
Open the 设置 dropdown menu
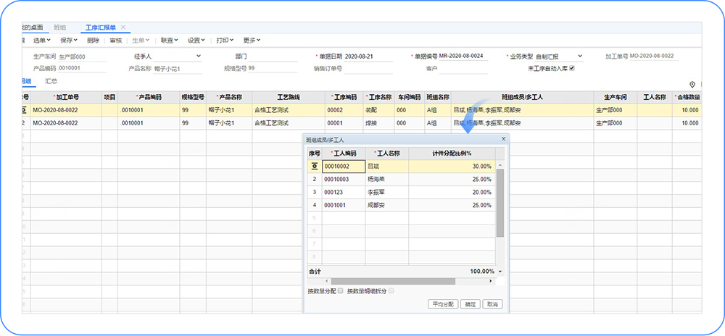[x=196, y=40]
